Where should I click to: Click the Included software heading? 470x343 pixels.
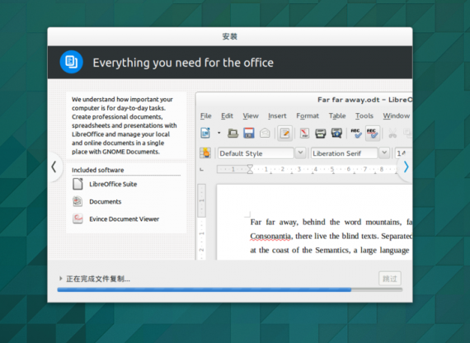98,170
